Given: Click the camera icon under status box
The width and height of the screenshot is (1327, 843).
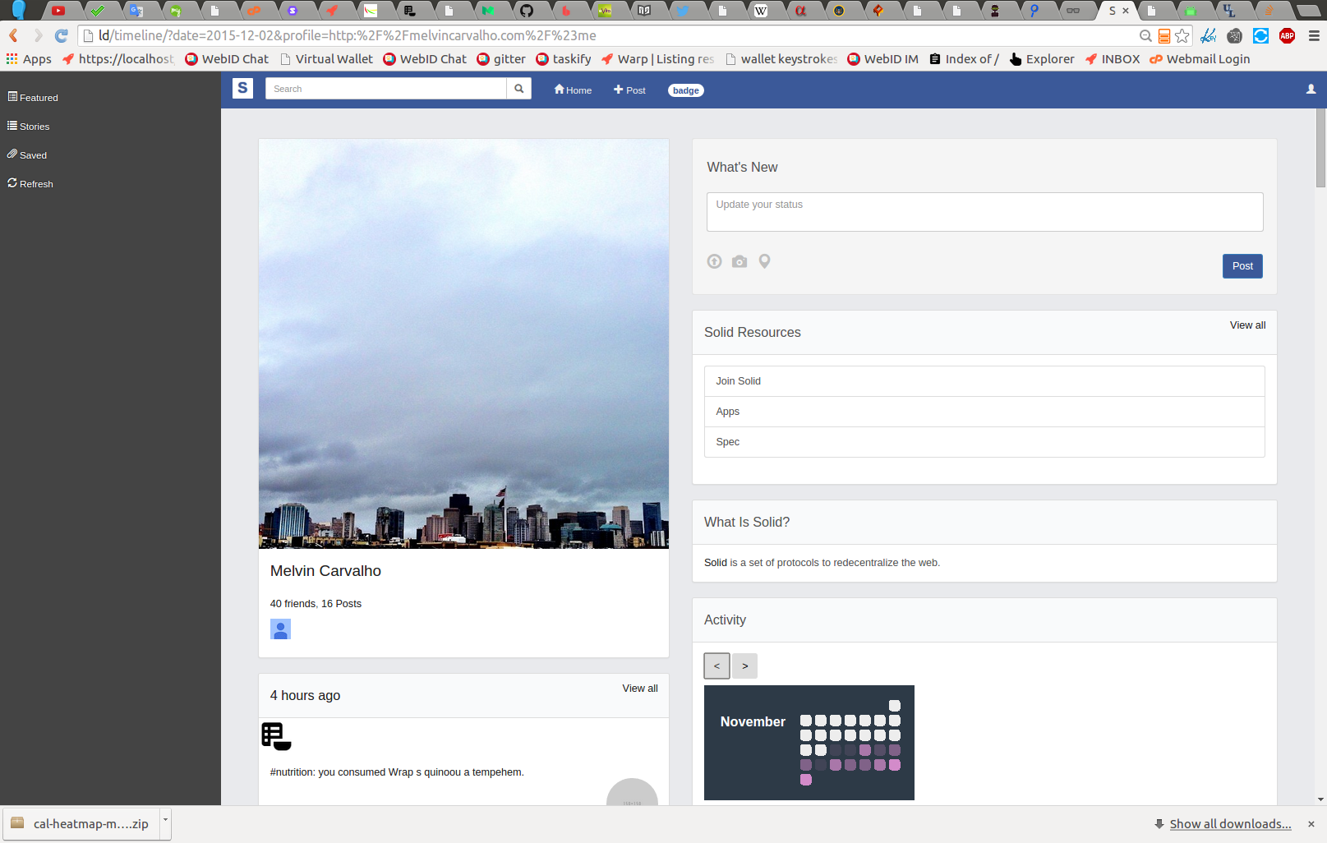Looking at the screenshot, I should pyautogui.click(x=740, y=261).
